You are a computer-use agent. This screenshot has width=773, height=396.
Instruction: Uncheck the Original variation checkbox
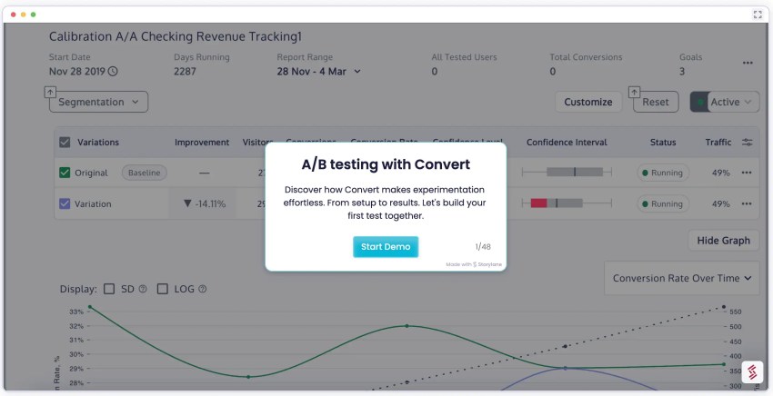pos(65,173)
